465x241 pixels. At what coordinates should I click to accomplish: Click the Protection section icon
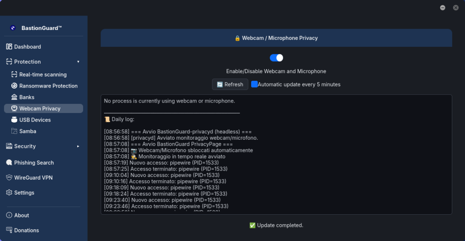[x=9, y=62]
